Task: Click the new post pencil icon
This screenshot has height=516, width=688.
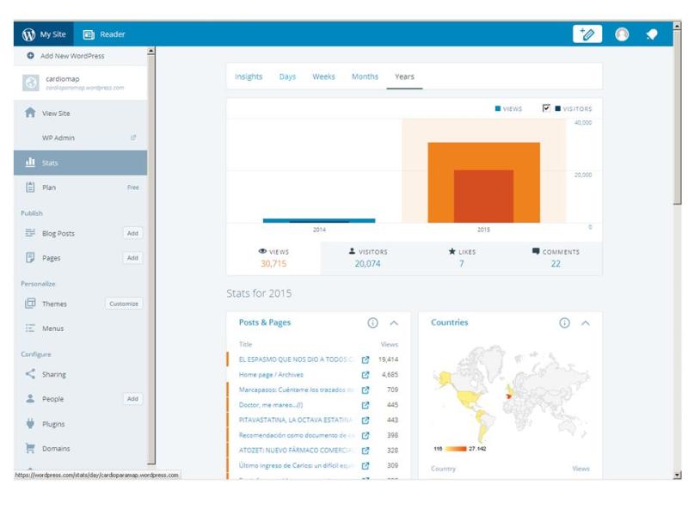Action: 587,34
